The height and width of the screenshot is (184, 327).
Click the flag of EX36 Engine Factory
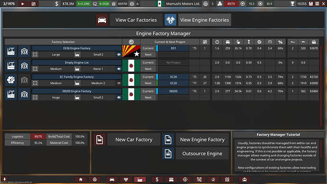coord(131,51)
